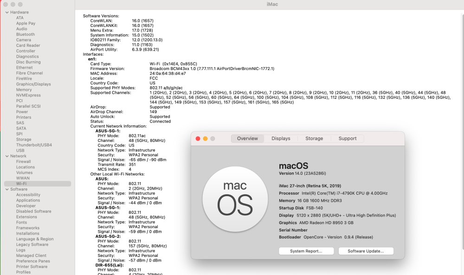Image resolution: width=464 pixels, height=275 pixels.
Task: Select the Hardware category heading
Action: [19, 13]
